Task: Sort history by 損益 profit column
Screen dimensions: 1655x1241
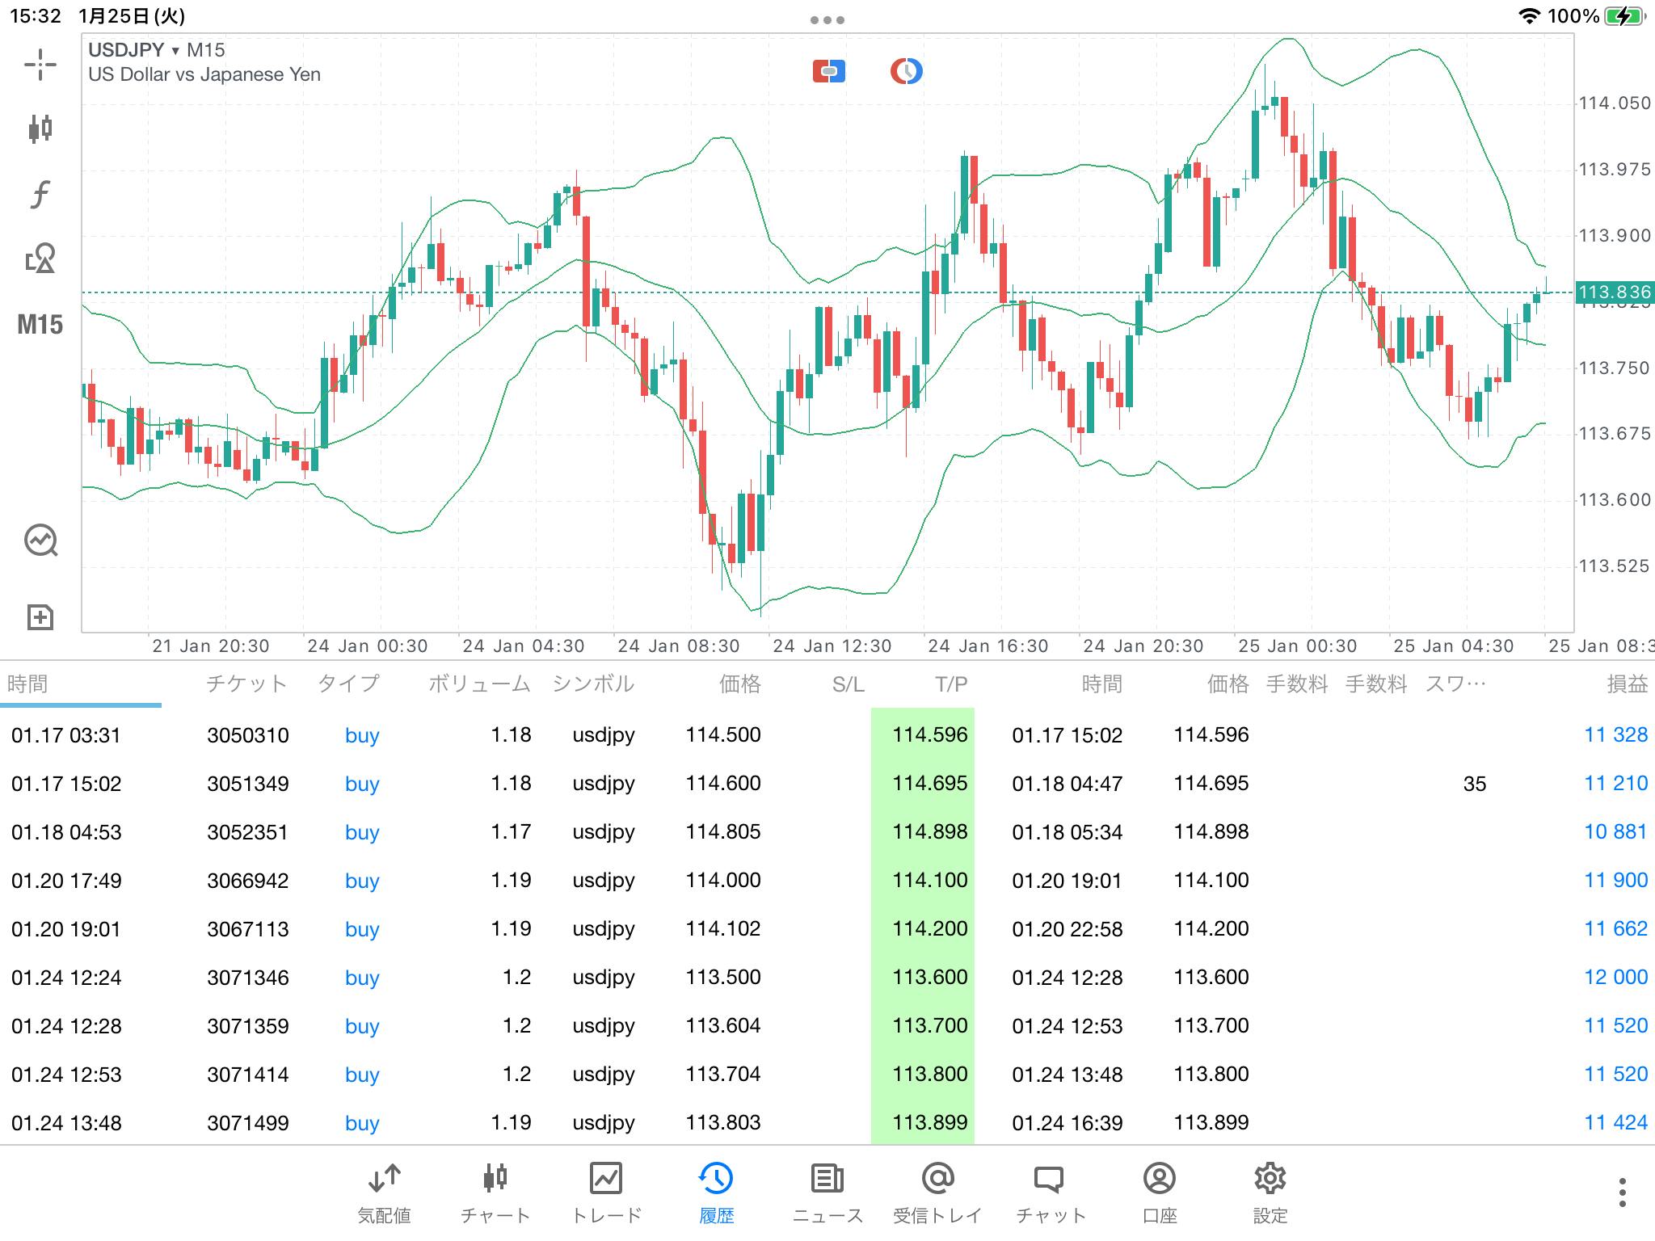Action: click(x=1626, y=684)
